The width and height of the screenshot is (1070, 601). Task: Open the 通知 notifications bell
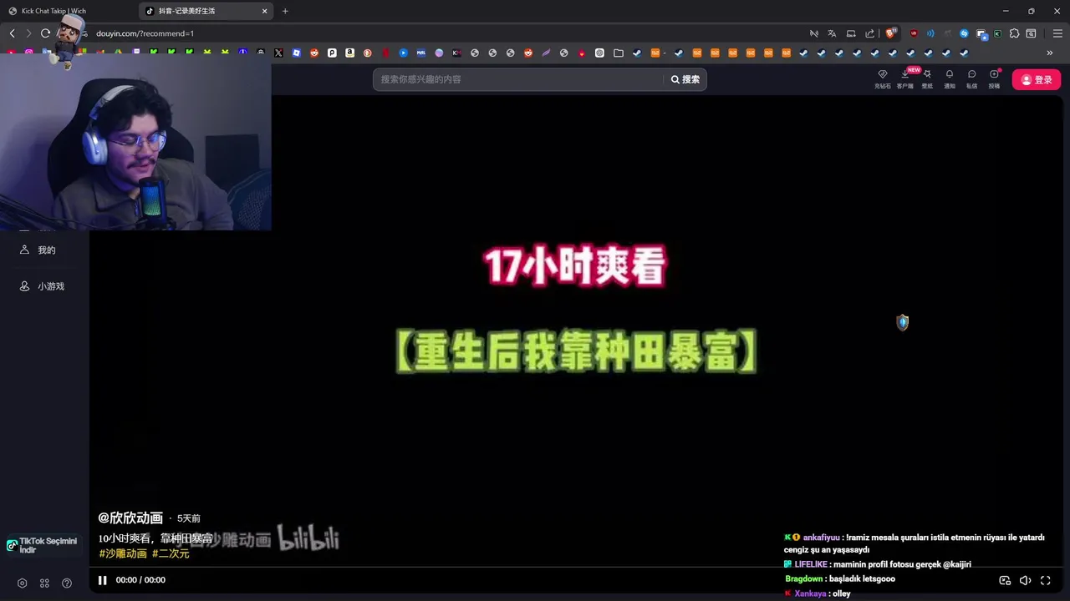pos(950,78)
